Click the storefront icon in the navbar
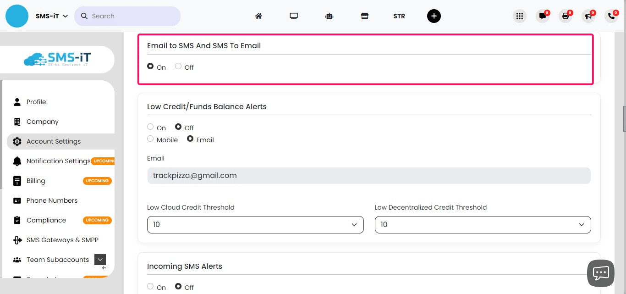 pyautogui.click(x=364, y=16)
